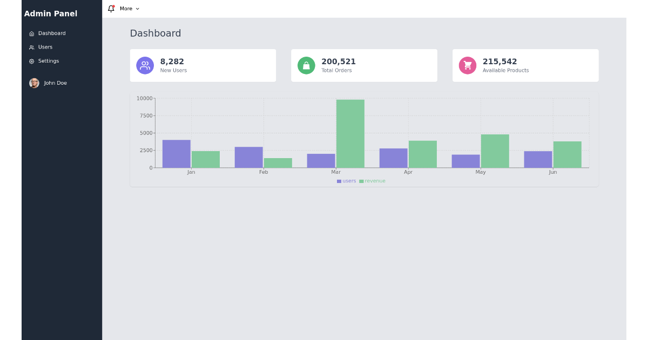The image size is (648, 340).
Task: Select Users in the sidebar navigation
Action: [46, 47]
